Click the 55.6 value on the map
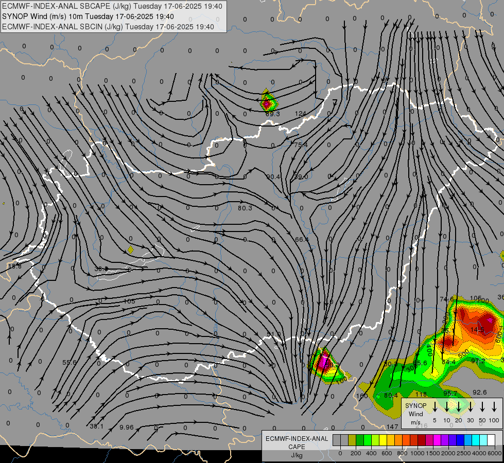 tap(69, 363)
